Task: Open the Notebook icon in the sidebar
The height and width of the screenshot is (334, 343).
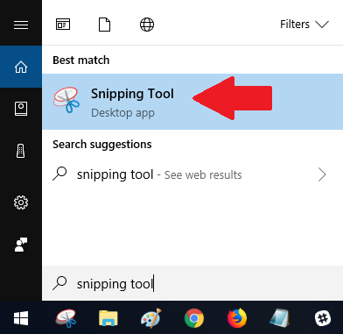Action: [21, 109]
